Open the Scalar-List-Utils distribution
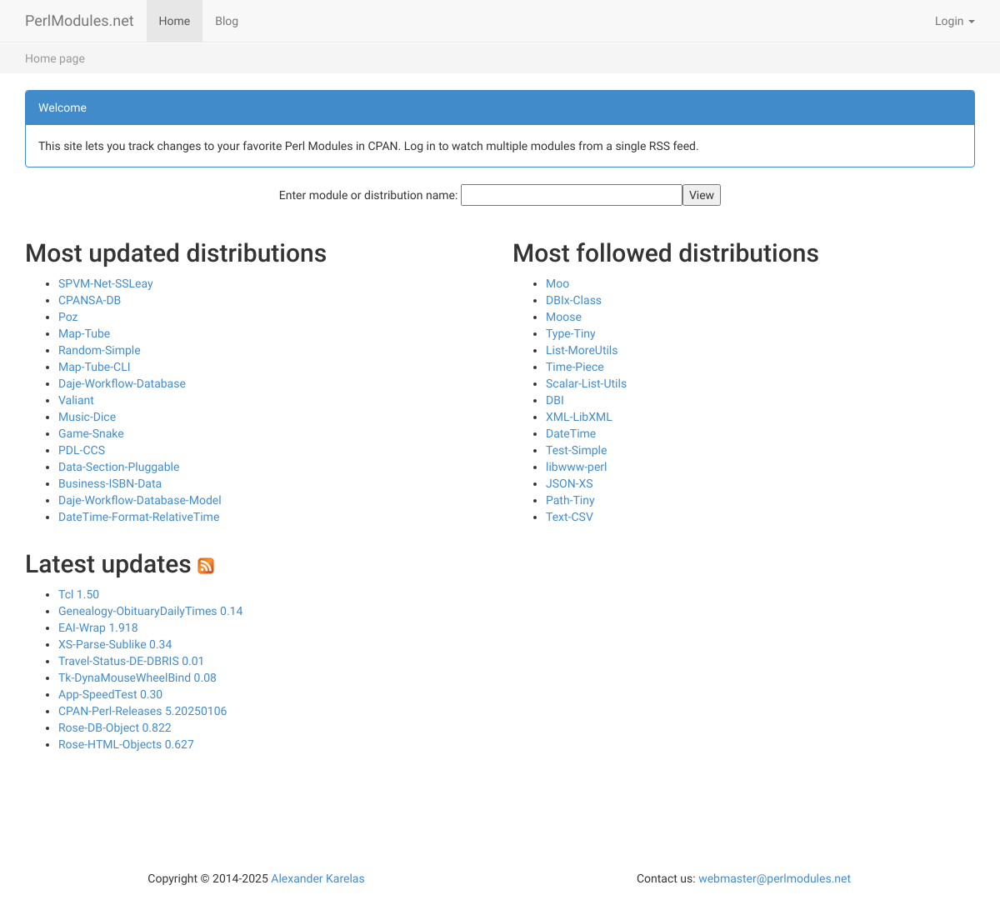This screenshot has width=1000, height=900. pos(586,383)
